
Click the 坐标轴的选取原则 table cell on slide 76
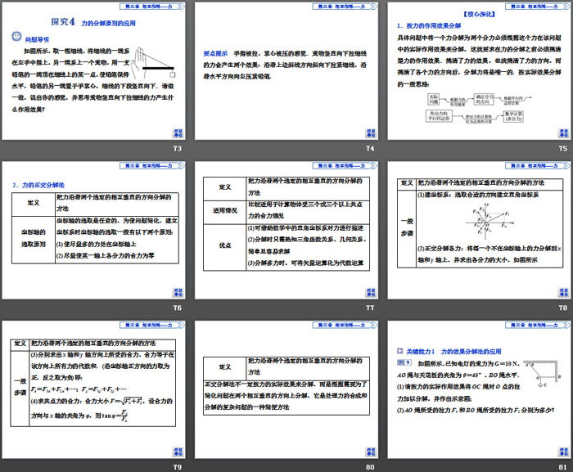(34, 239)
